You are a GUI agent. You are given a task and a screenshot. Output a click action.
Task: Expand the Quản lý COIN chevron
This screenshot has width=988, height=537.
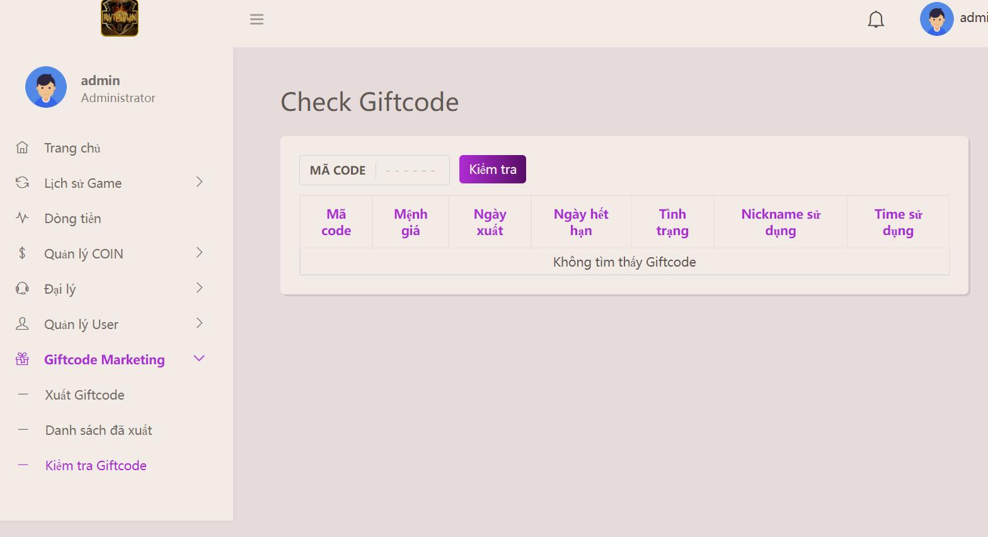(199, 253)
